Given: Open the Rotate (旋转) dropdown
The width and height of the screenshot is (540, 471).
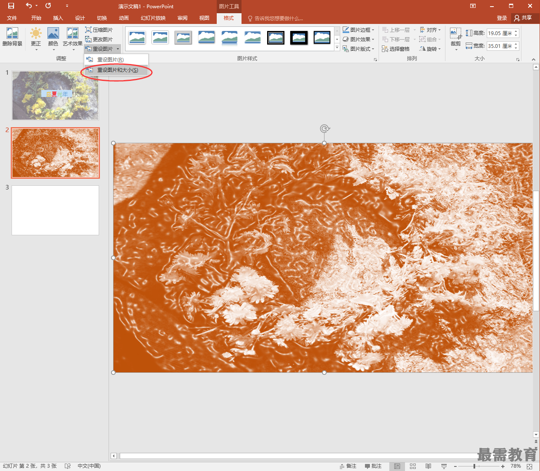Looking at the screenshot, I should (x=431, y=49).
